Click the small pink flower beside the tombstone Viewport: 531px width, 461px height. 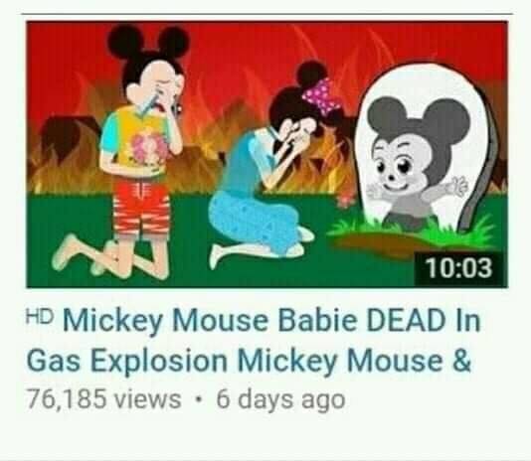[x=345, y=201]
